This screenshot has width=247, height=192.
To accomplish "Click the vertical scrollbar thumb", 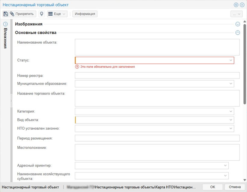I will (x=245, y=64).
